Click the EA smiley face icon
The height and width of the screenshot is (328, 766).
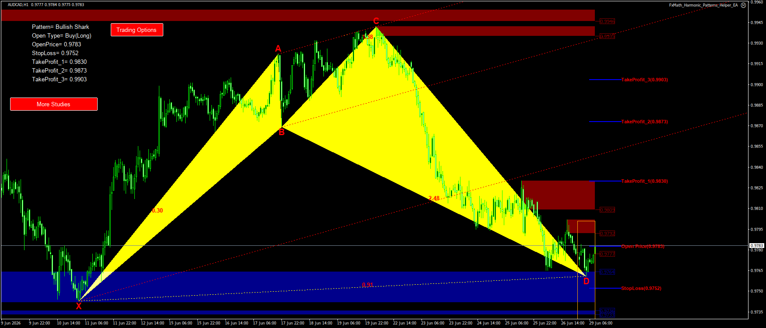pos(743,5)
